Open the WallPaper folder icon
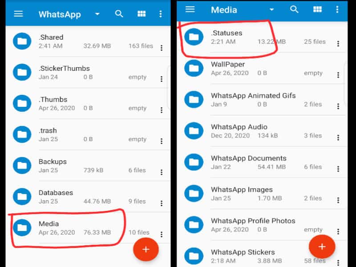The image size is (356, 267). tap(194, 68)
